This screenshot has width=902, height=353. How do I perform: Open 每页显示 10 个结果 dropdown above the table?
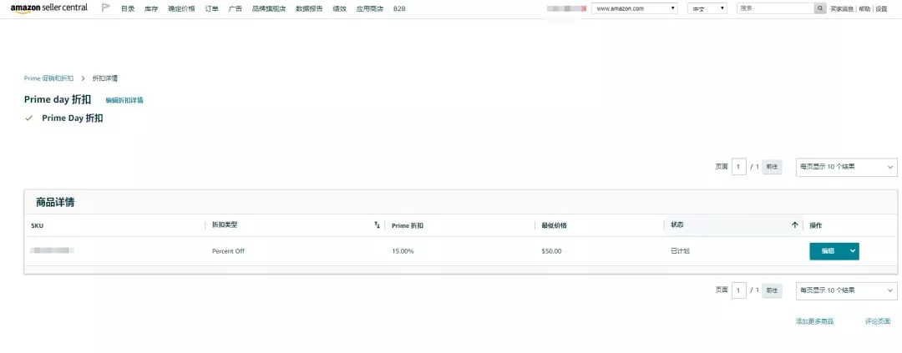pyautogui.click(x=846, y=167)
